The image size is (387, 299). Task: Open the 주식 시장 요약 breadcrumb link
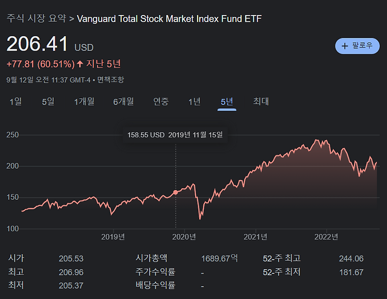coord(36,19)
